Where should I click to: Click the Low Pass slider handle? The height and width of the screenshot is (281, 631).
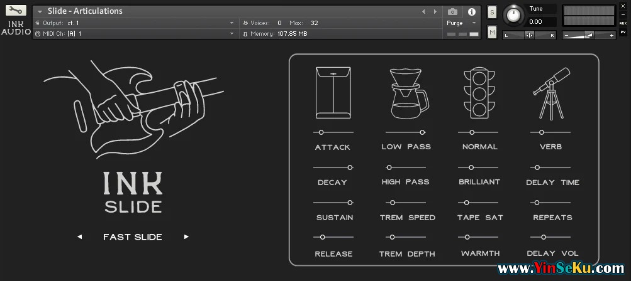click(x=422, y=132)
